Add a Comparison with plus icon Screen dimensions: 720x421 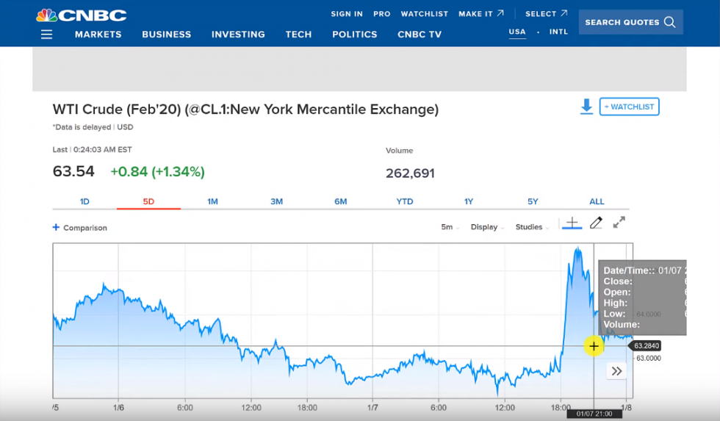(56, 228)
